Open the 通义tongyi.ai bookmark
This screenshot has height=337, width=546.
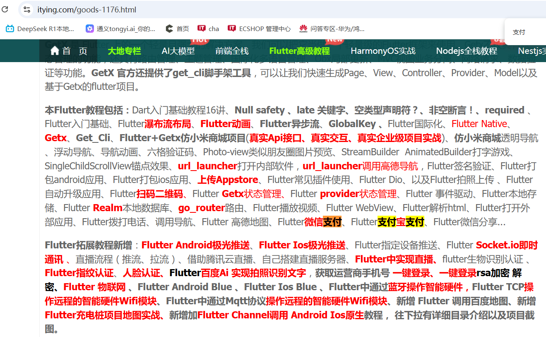pos(120,29)
